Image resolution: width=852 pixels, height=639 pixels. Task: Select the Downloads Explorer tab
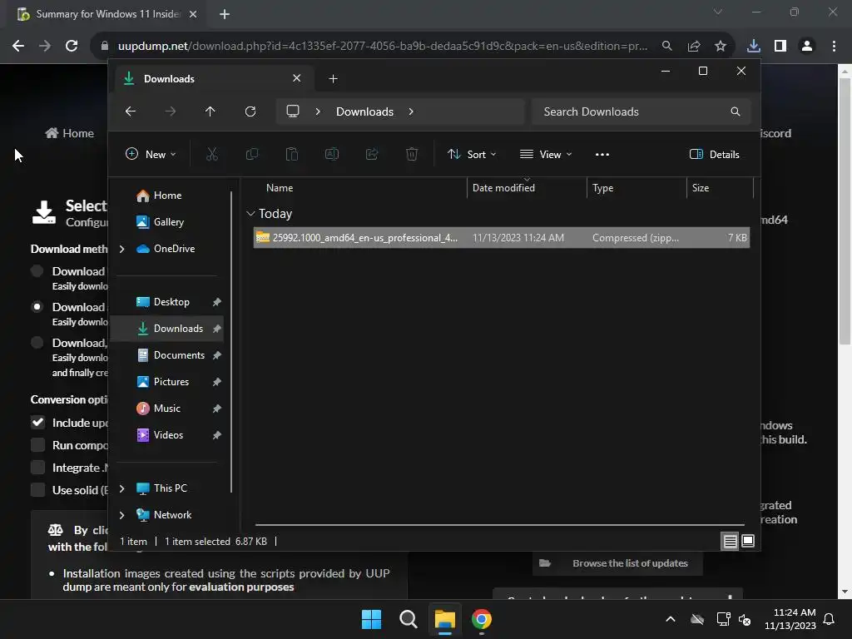click(x=214, y=79)
